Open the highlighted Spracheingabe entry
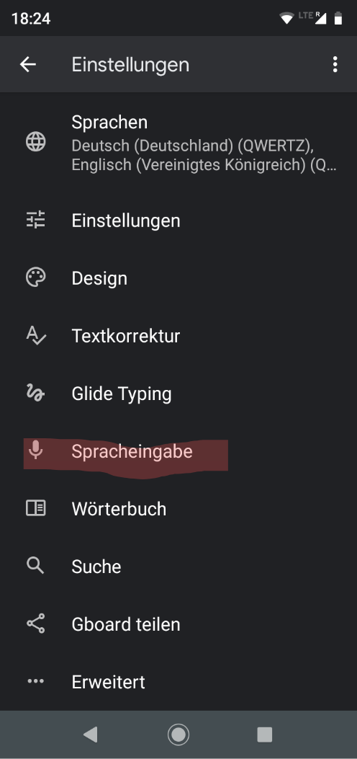The width and height of the screenshot is (357, 759). [x=178, y=451]
